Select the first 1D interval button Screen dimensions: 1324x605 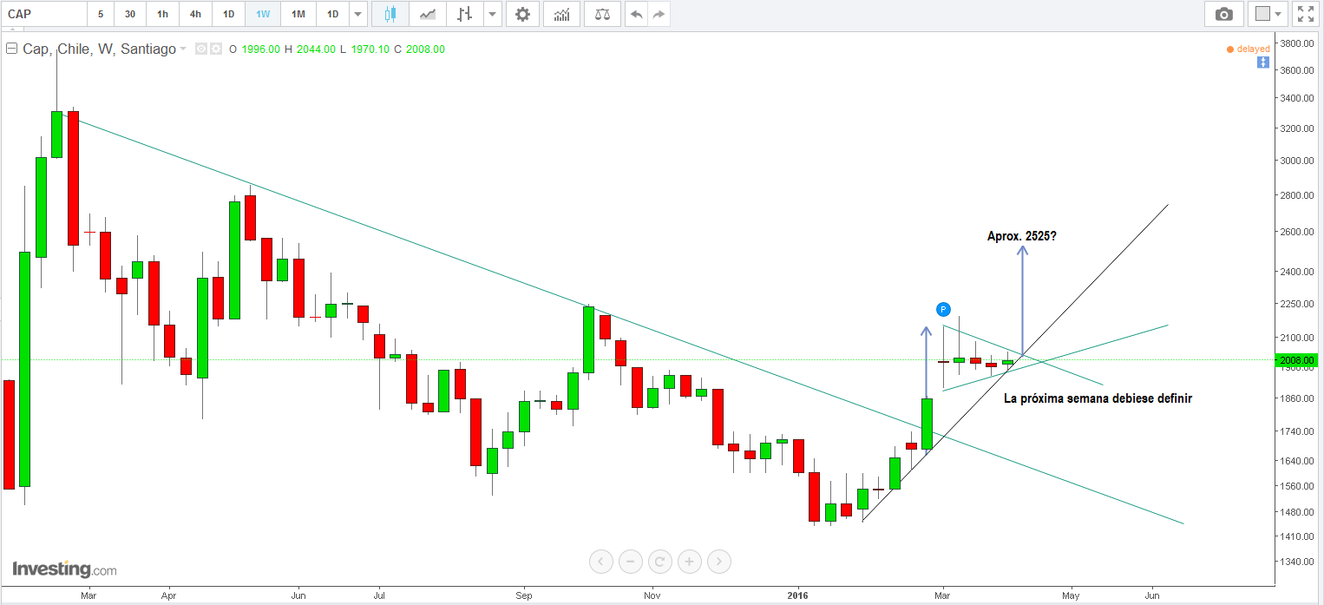(x=228, y=14)
